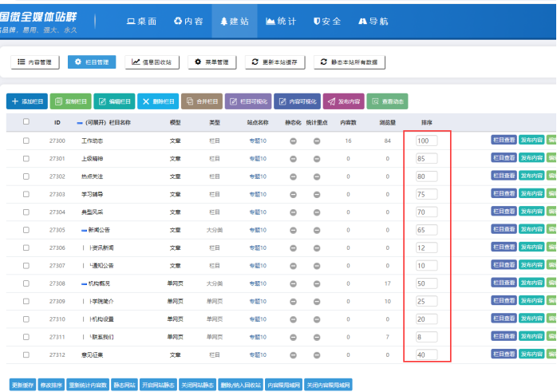Click the 静态化 icon in 意见征集 row

(293, 354)
